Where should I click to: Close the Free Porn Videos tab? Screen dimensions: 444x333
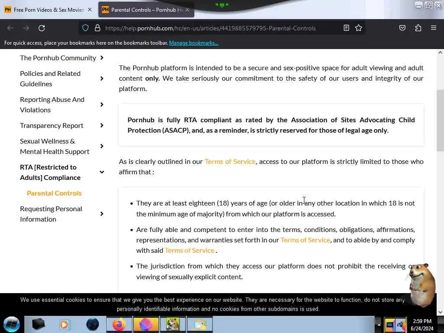coord(90,10)
